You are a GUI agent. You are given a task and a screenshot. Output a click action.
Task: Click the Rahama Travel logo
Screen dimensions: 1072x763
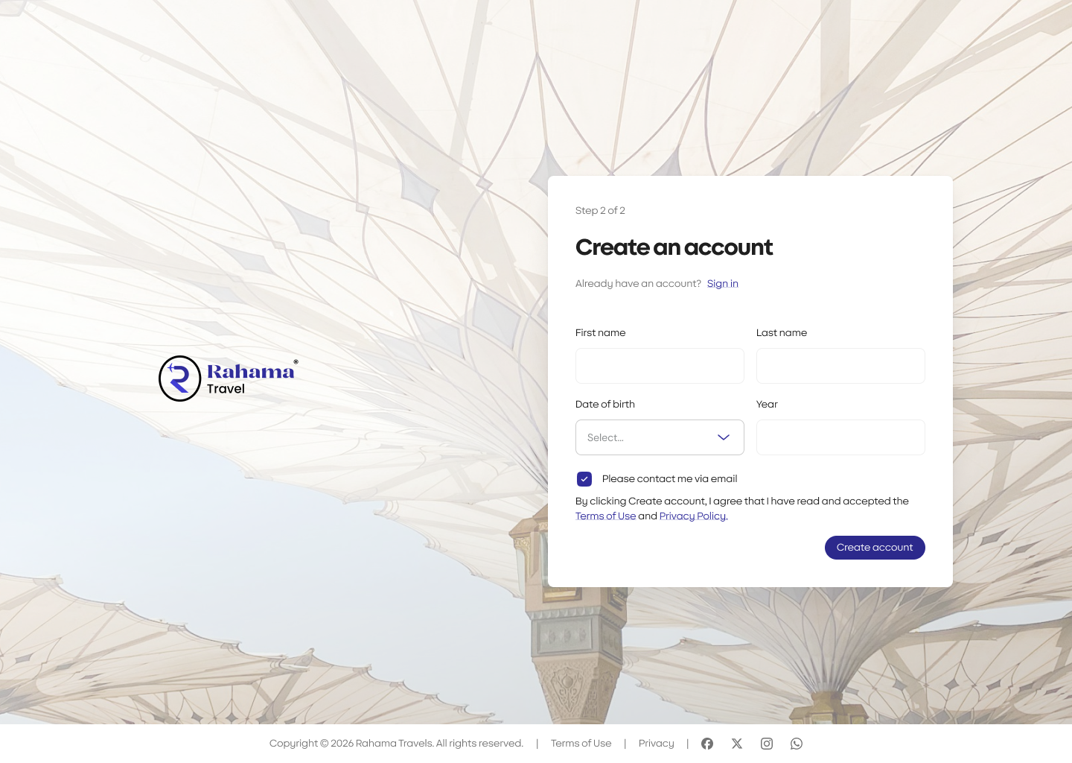pyautogui.click(x=229, y=379)
